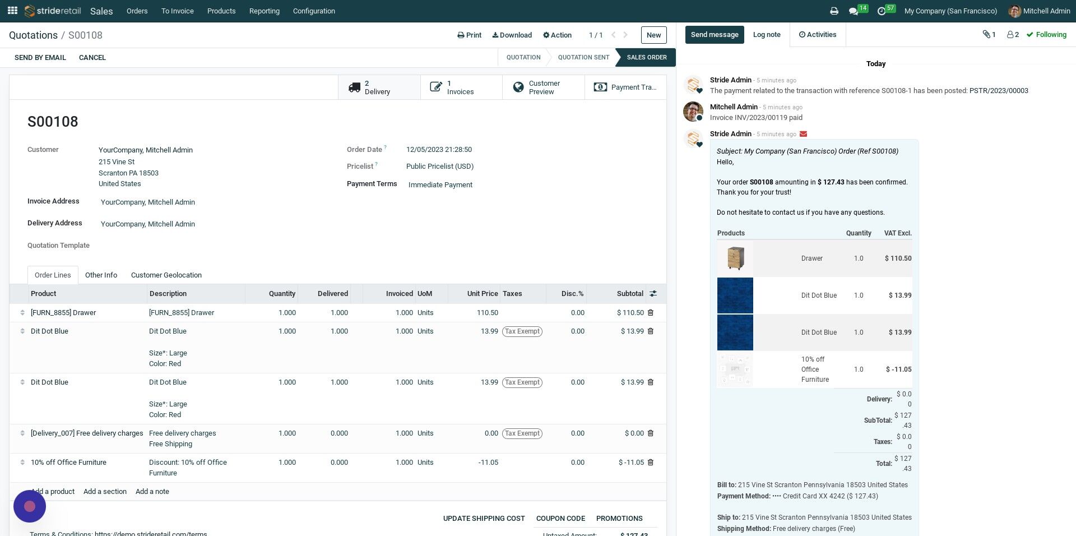Image resolution: width=1076 pixels, height=536 pixels.
Task: Open the Products menu
Action: (221, 11)
